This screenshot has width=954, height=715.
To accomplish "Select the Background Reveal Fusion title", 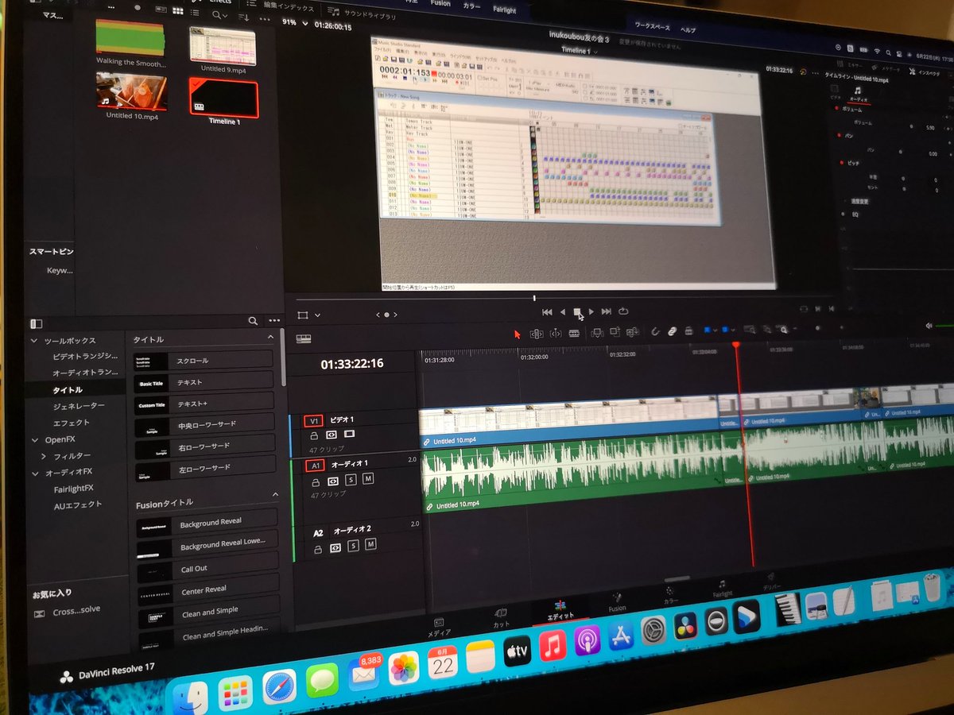I will (207, 523).
